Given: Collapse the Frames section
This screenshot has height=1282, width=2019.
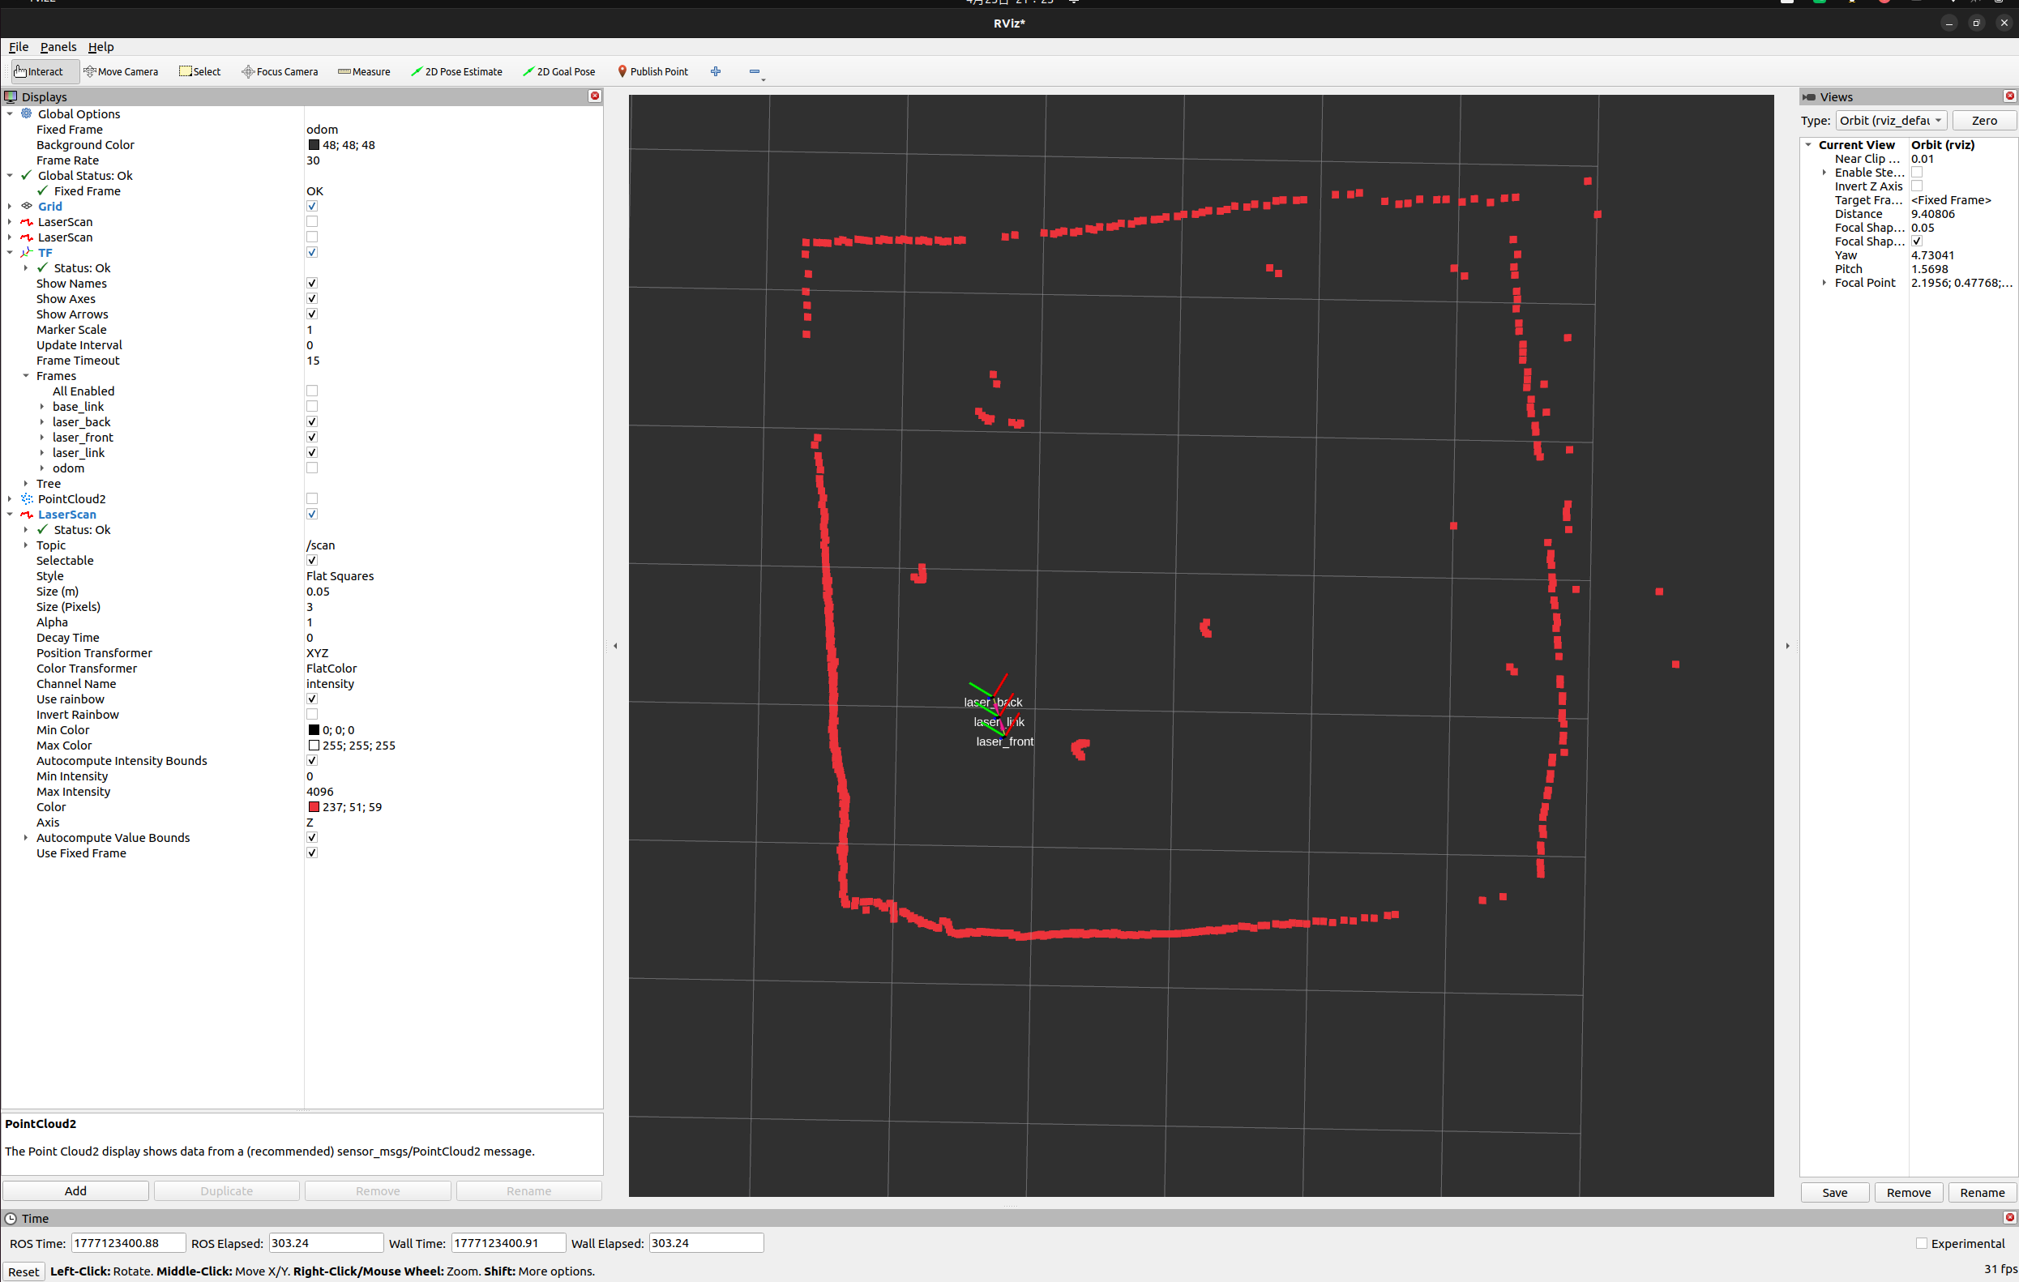Looking at the screenshot, I should point(26,376).
